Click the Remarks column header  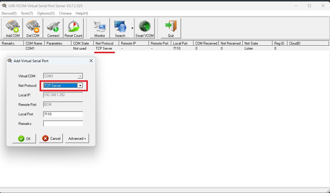click(12, 43)
